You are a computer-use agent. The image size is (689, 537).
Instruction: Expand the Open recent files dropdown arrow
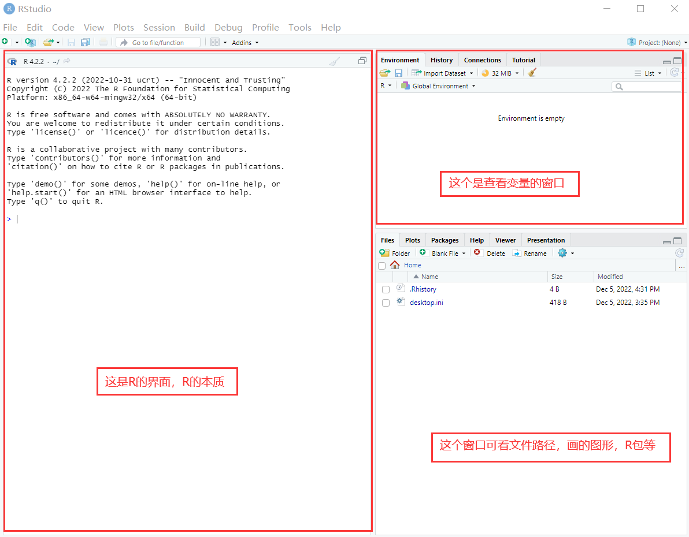point(58,43)
